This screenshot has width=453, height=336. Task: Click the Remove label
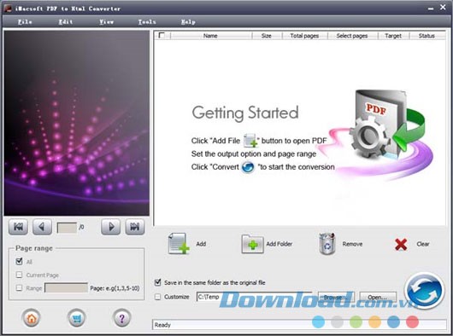pyautogui.click(x=352, y=244)
